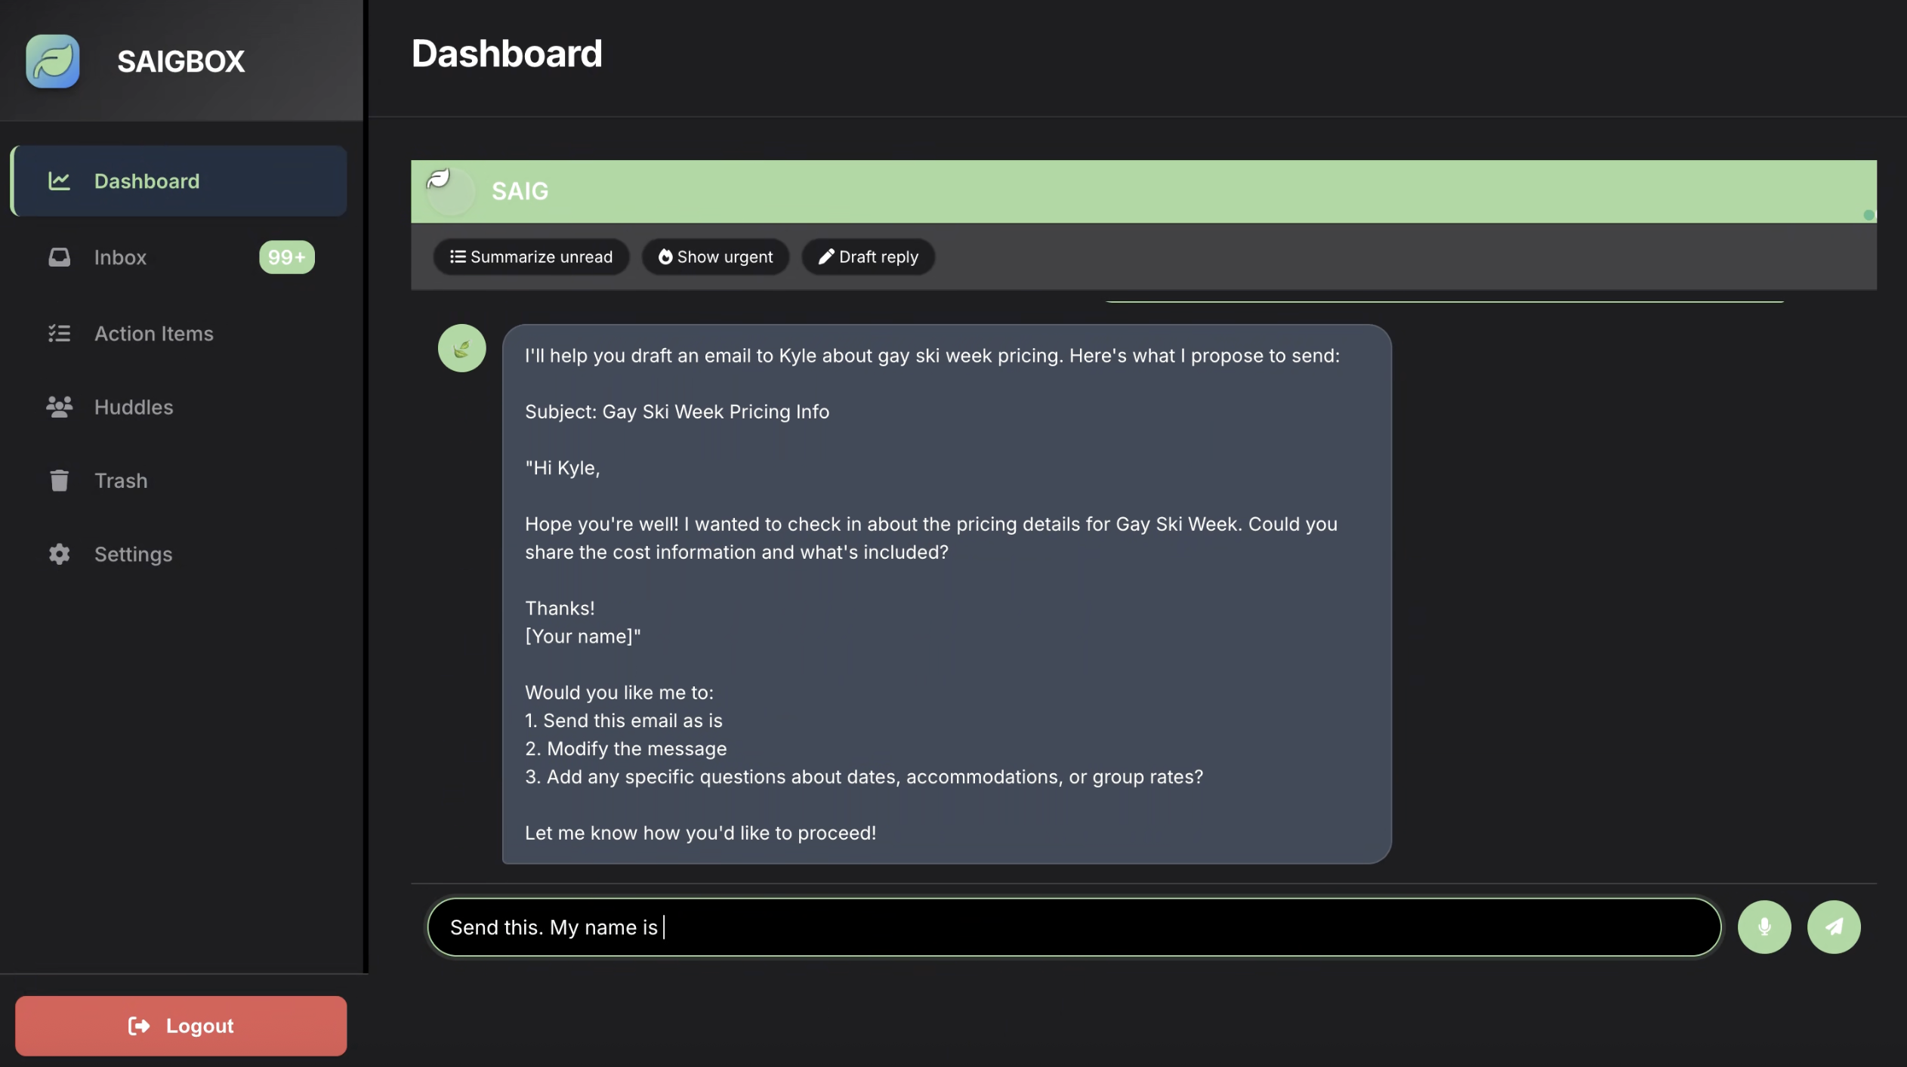
Task: Click the Show urgent button
Action: click(715, 257)
